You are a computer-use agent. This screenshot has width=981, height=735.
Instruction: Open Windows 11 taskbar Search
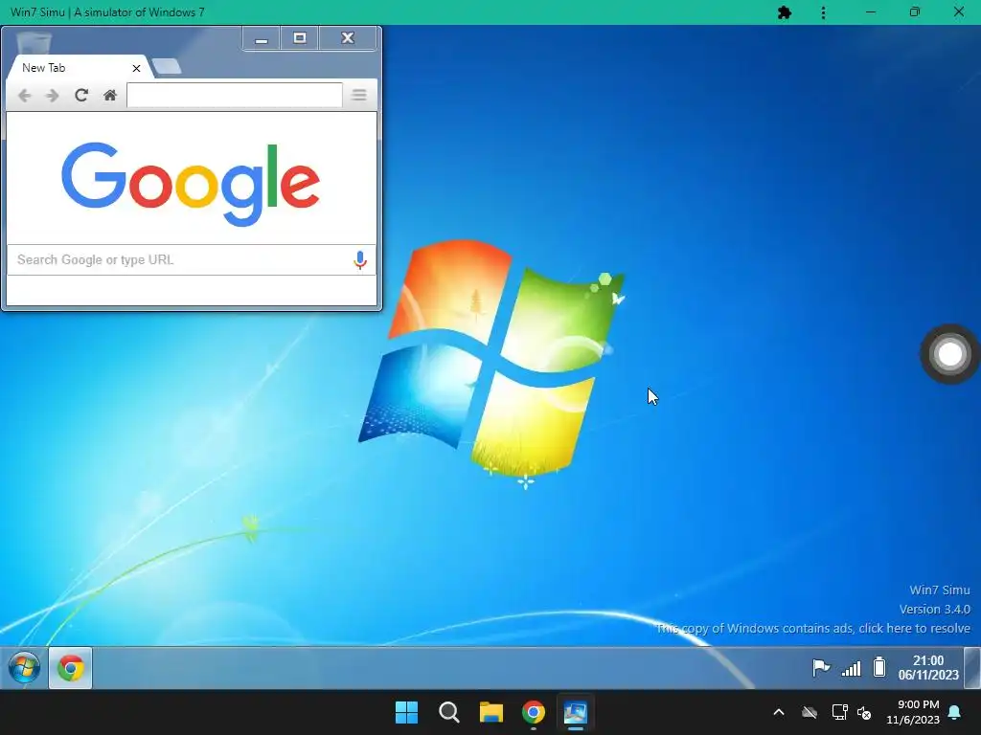point(448,712)
